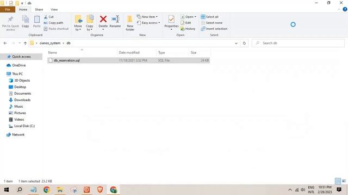Switch to the Home tab

[x=23, y=10]
